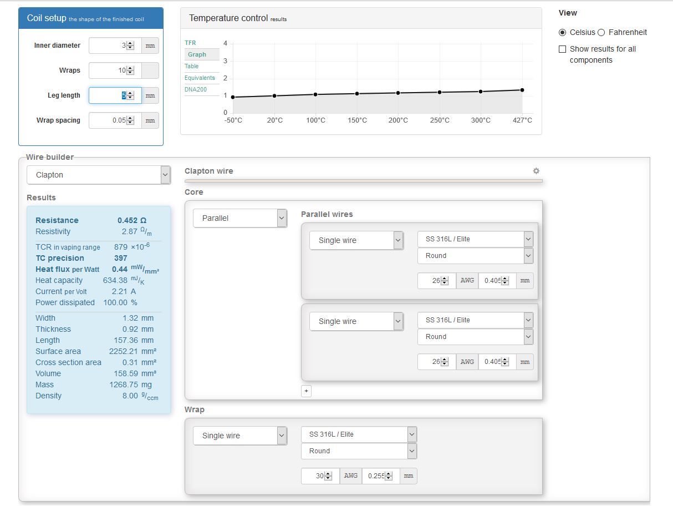Click first parallel wire's AWG unit button
The image size is (673, 511).
click(x=467, y=281)
